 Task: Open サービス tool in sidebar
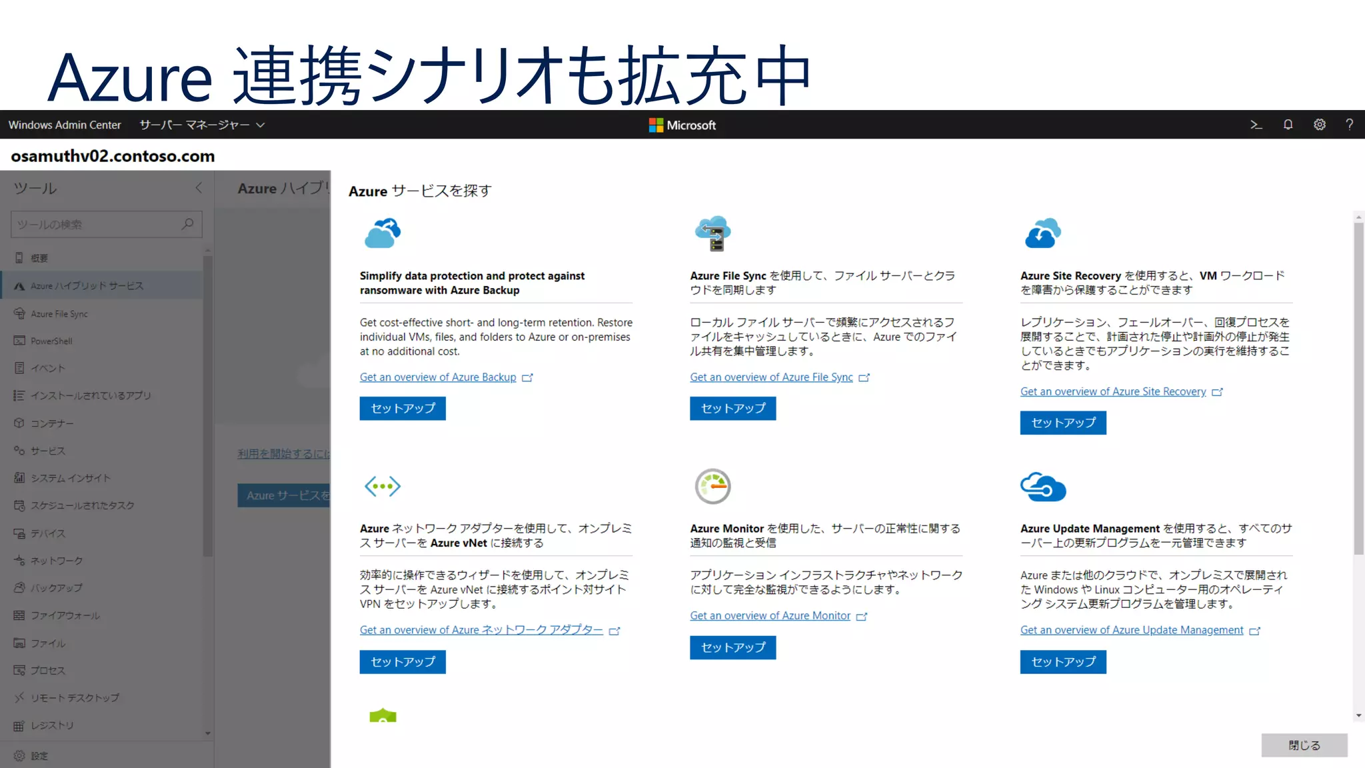click(x=101, y=451)
